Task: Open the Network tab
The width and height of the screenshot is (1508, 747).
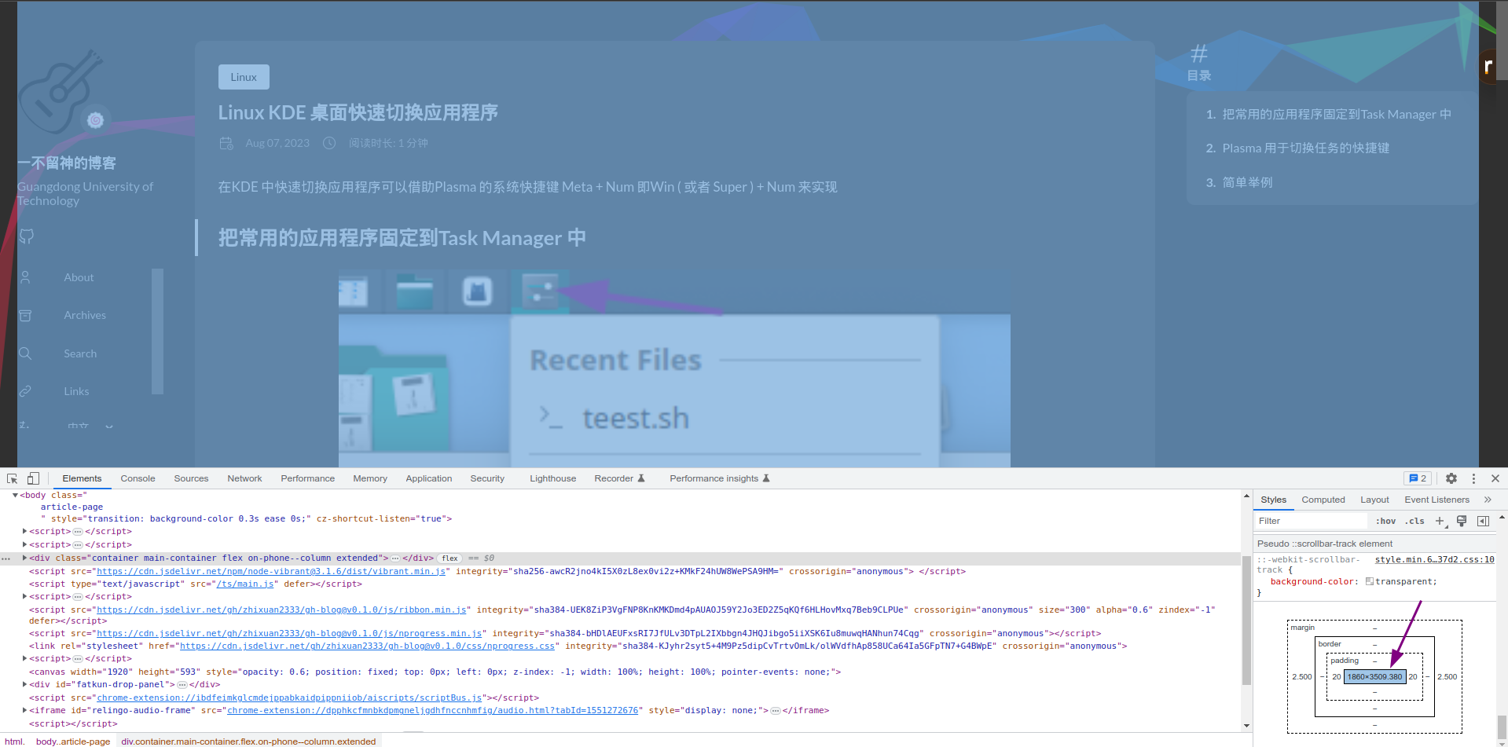Action: click(x=244, y=478)
